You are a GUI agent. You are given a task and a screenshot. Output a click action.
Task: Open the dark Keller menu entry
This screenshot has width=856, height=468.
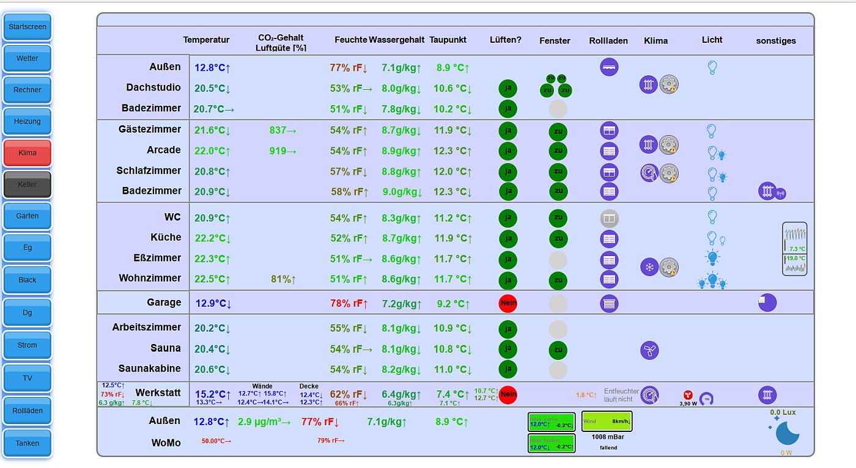tap(28, 185)
